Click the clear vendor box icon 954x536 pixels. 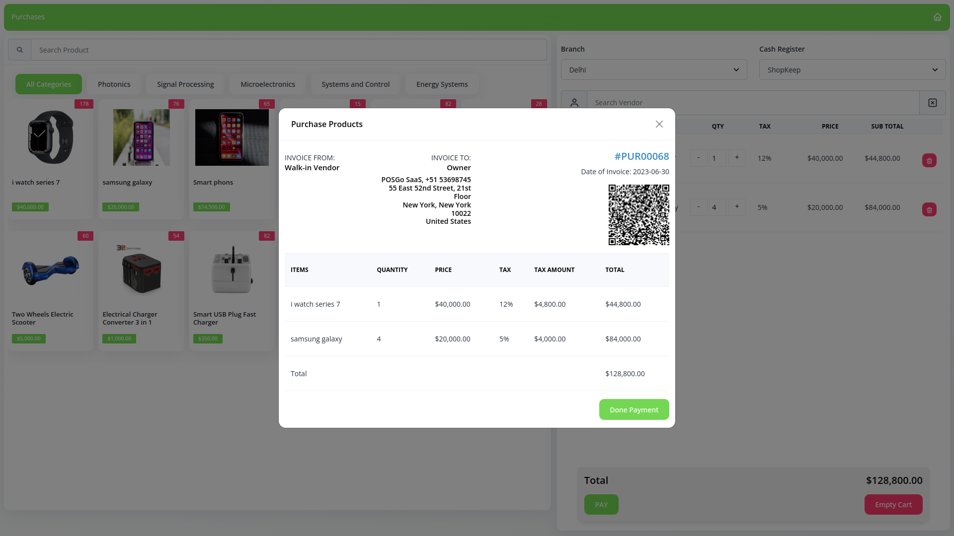point(933,103)
